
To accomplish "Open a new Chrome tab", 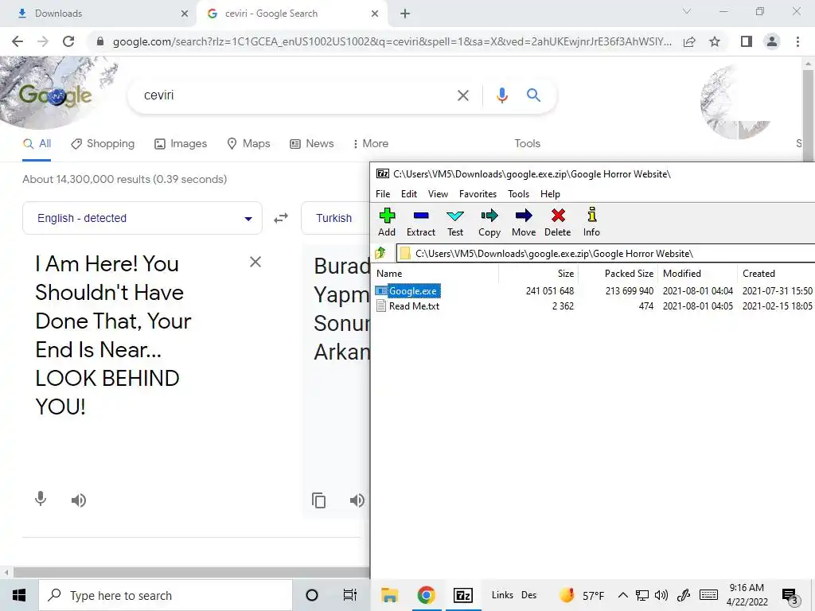I will tap(405, 14).
